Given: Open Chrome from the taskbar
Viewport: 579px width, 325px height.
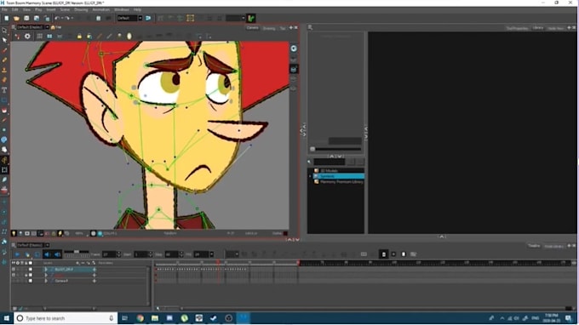Looking at the screenshot, I should 140,318.
